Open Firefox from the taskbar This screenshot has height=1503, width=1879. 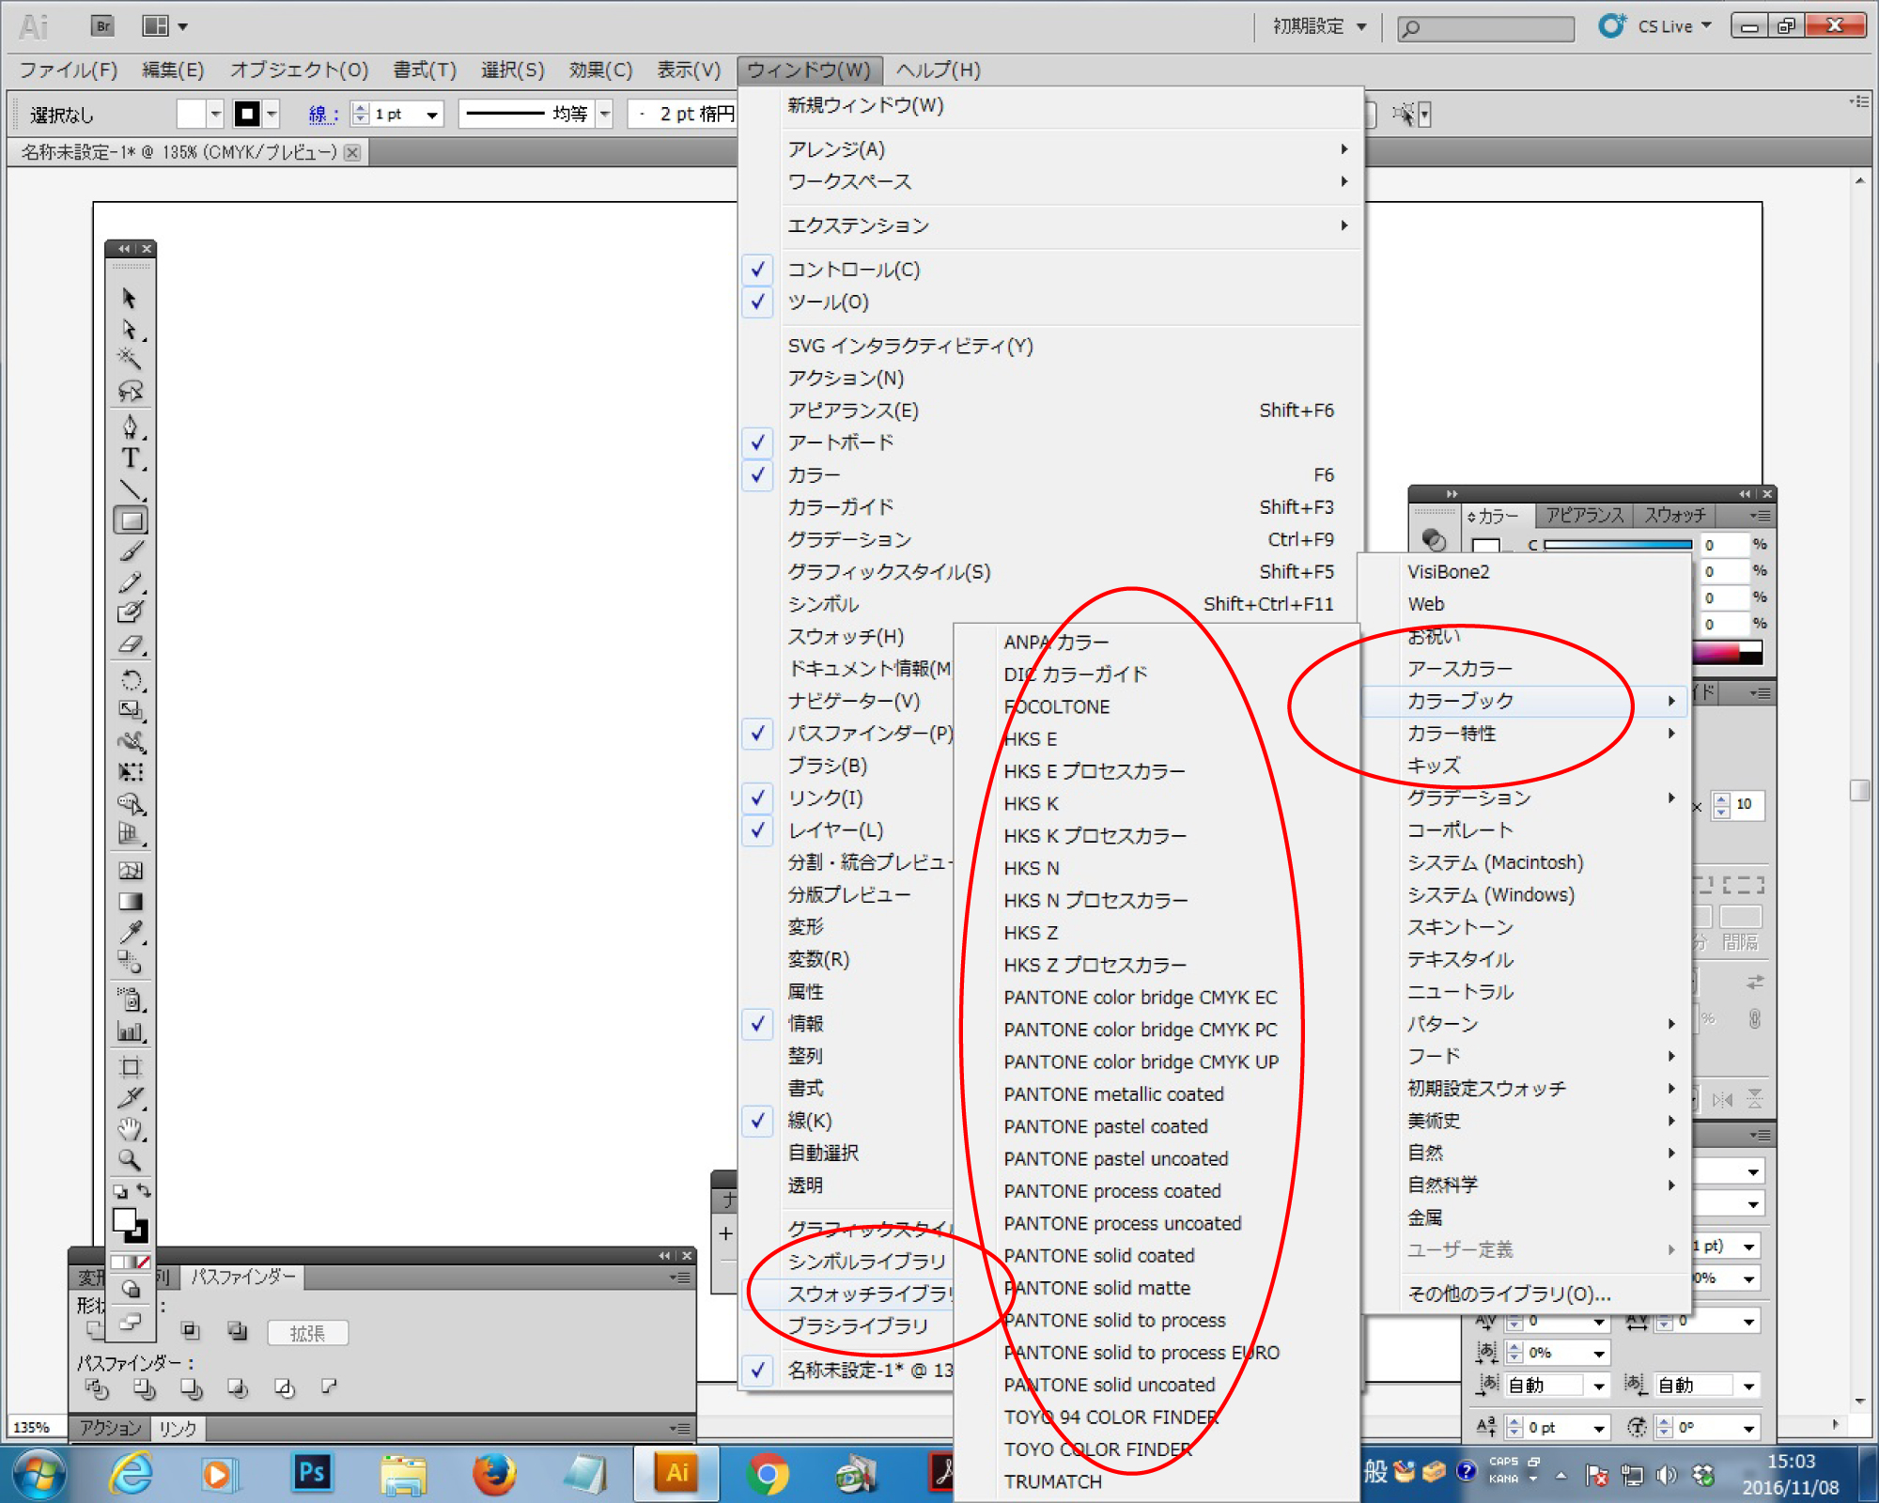pos(494,1472)
